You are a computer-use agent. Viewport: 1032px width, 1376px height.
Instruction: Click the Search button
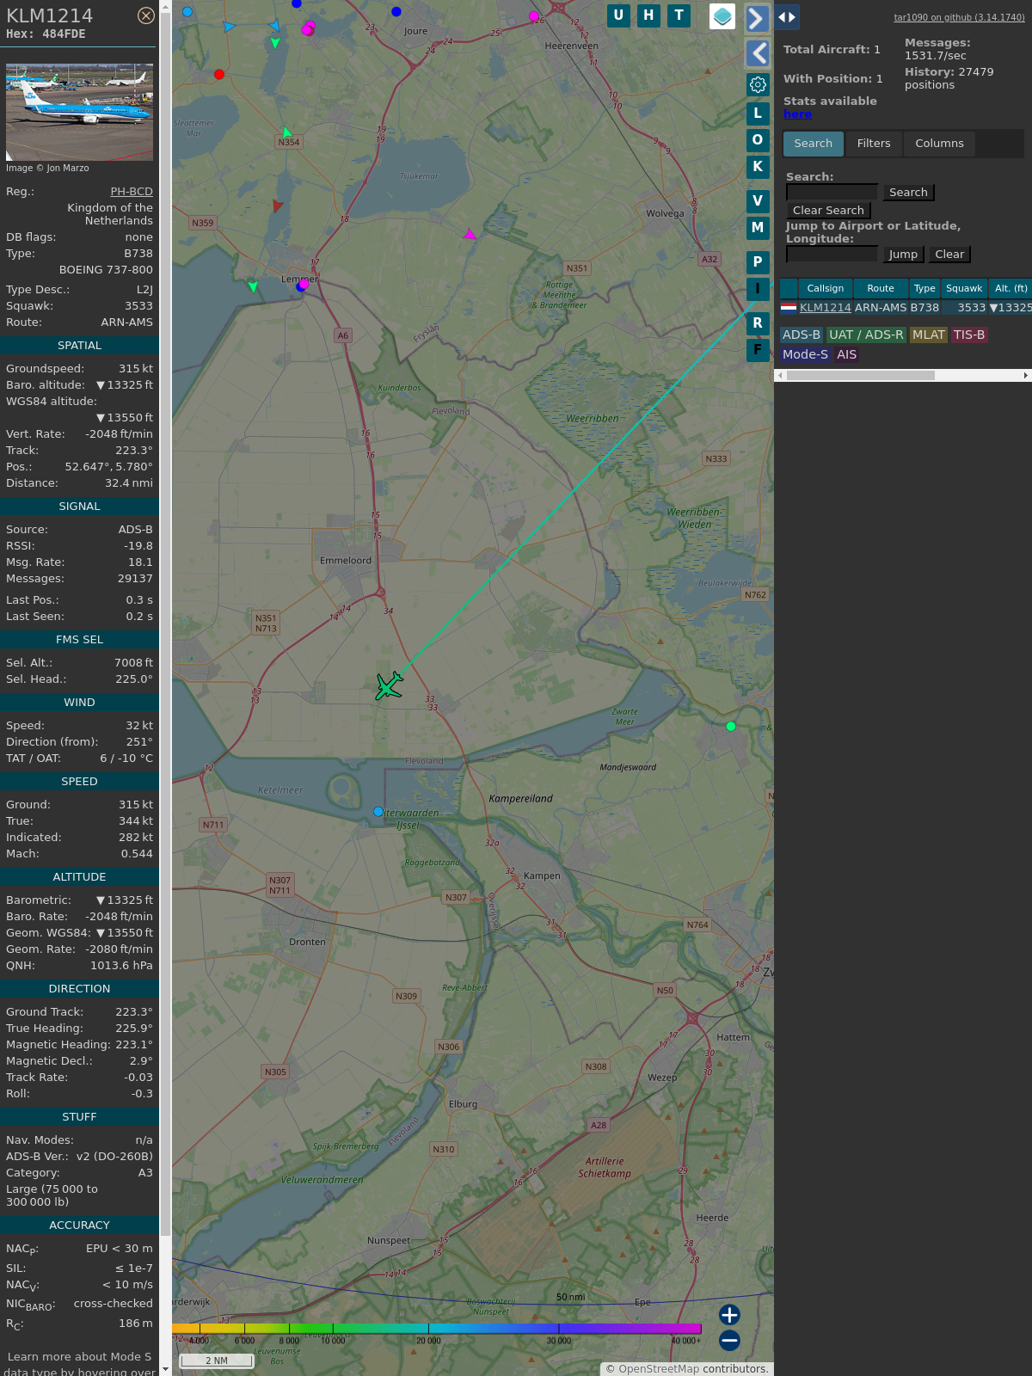point(908,193)
